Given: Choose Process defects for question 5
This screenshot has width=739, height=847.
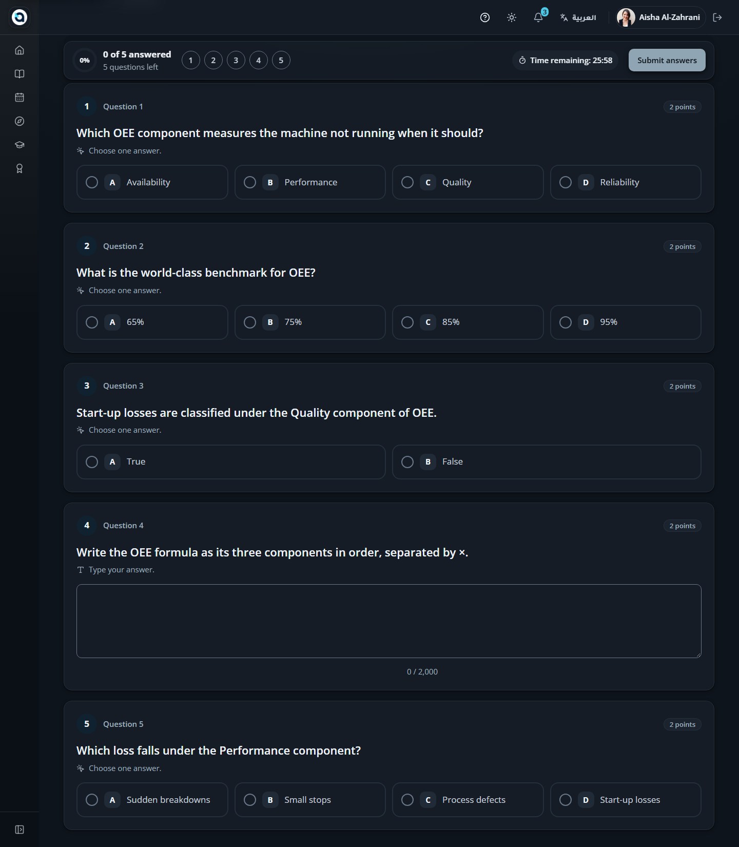Looking at the screenshot, I should click(x=468, y=800).
